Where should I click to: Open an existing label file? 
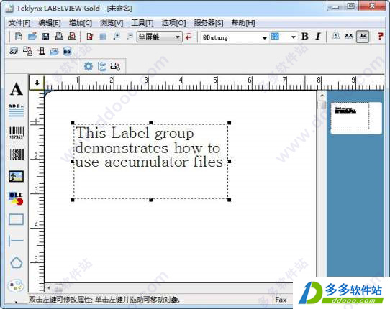(32, 37)
